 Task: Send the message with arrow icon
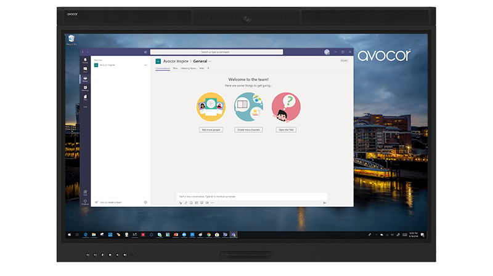[x=324, y=202]
